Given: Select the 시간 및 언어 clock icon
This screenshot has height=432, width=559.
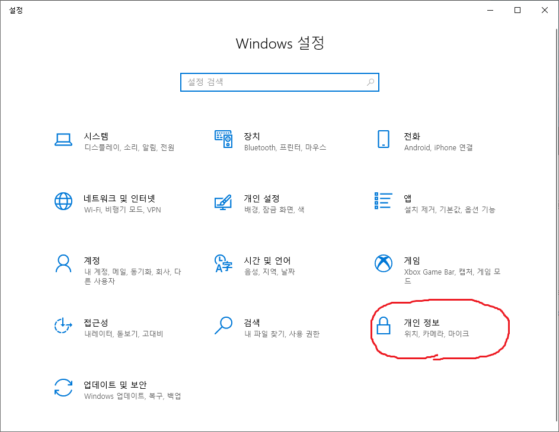Looking at the screenshot, I should coord(223,263).
